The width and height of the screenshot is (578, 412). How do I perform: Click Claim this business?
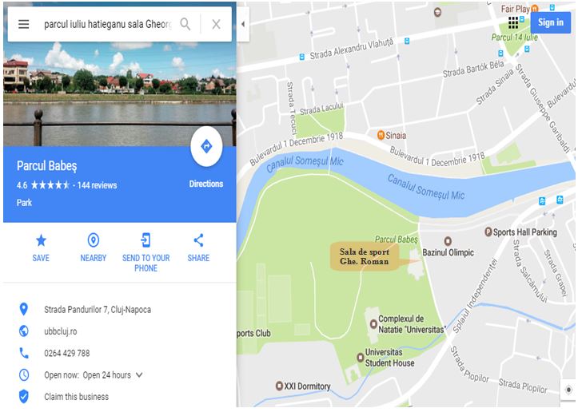tap(76, 397)
